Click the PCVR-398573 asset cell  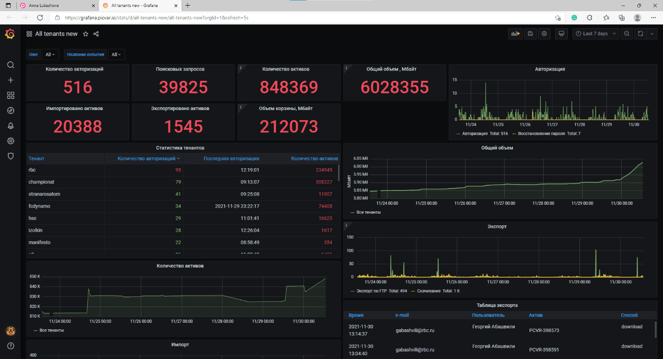click(544, 330)
